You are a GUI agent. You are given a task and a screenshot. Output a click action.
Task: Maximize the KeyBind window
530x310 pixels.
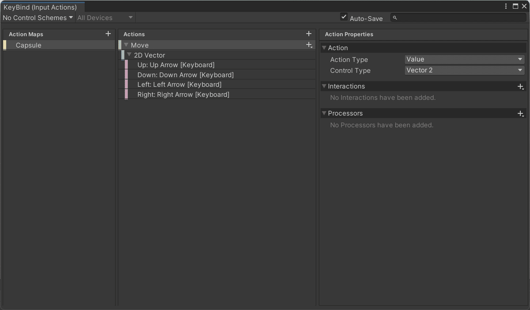(515, 6)
